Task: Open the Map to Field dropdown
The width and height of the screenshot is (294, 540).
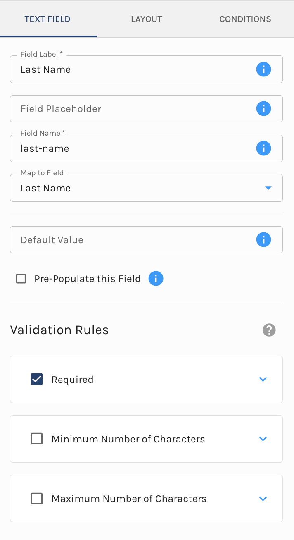Action: pos(146,188)
